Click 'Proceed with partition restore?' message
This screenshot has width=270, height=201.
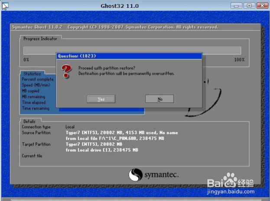[x=107, y=68]
